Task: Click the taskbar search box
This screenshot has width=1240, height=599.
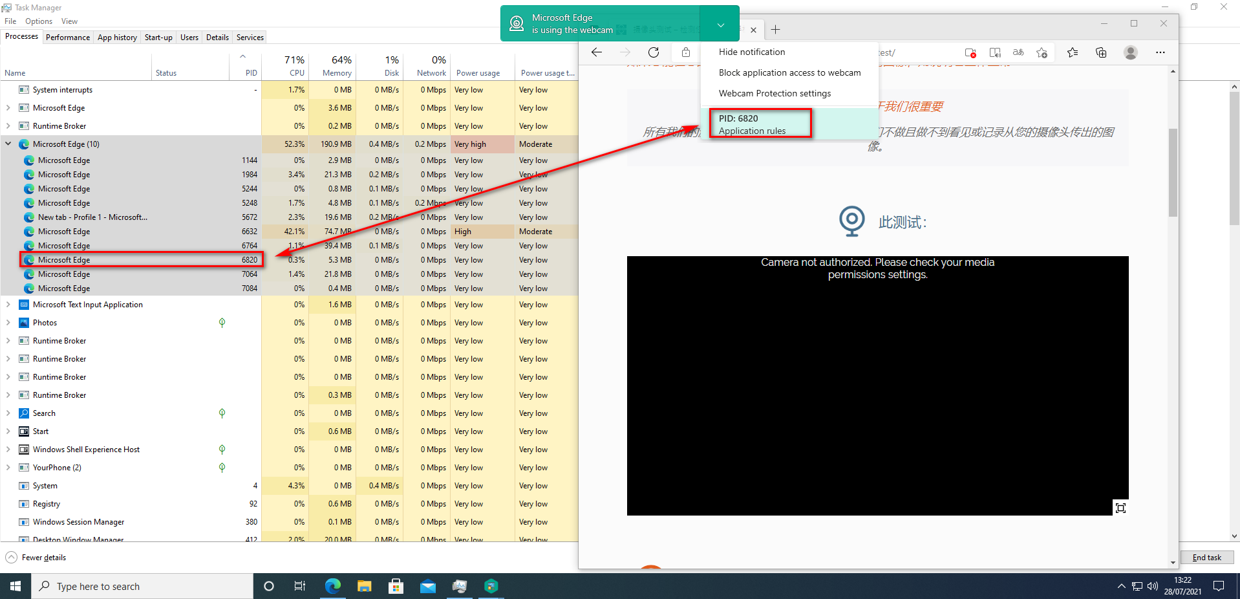Action: tap(142, 587)
